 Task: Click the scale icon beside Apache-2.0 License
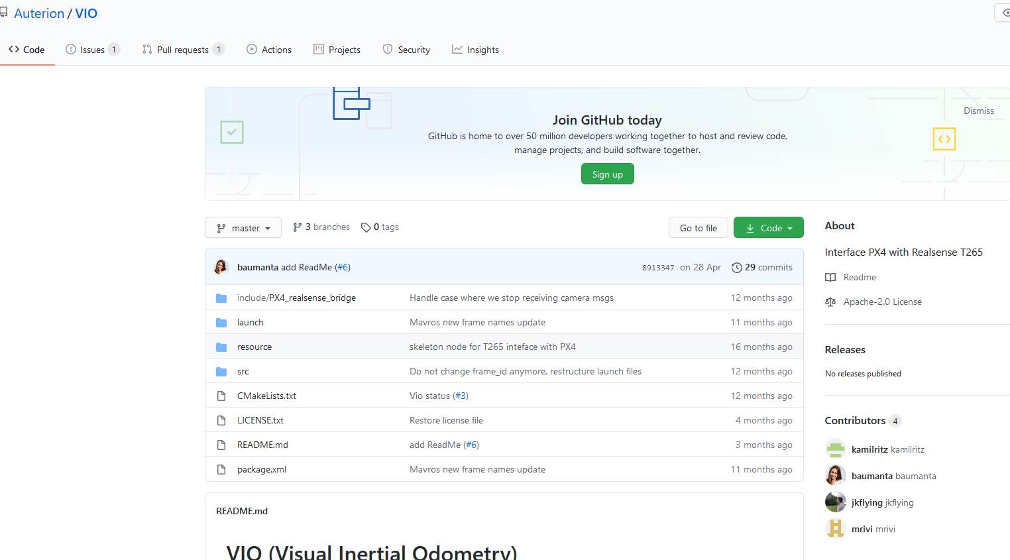pos(830,302)
